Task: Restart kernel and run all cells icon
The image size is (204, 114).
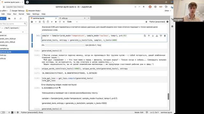Action: click(x=64, y=22)
